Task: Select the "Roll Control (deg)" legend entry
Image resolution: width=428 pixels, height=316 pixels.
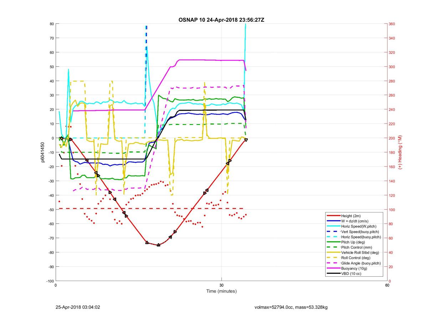Action: pyautogui.click(x=356, y=258)
